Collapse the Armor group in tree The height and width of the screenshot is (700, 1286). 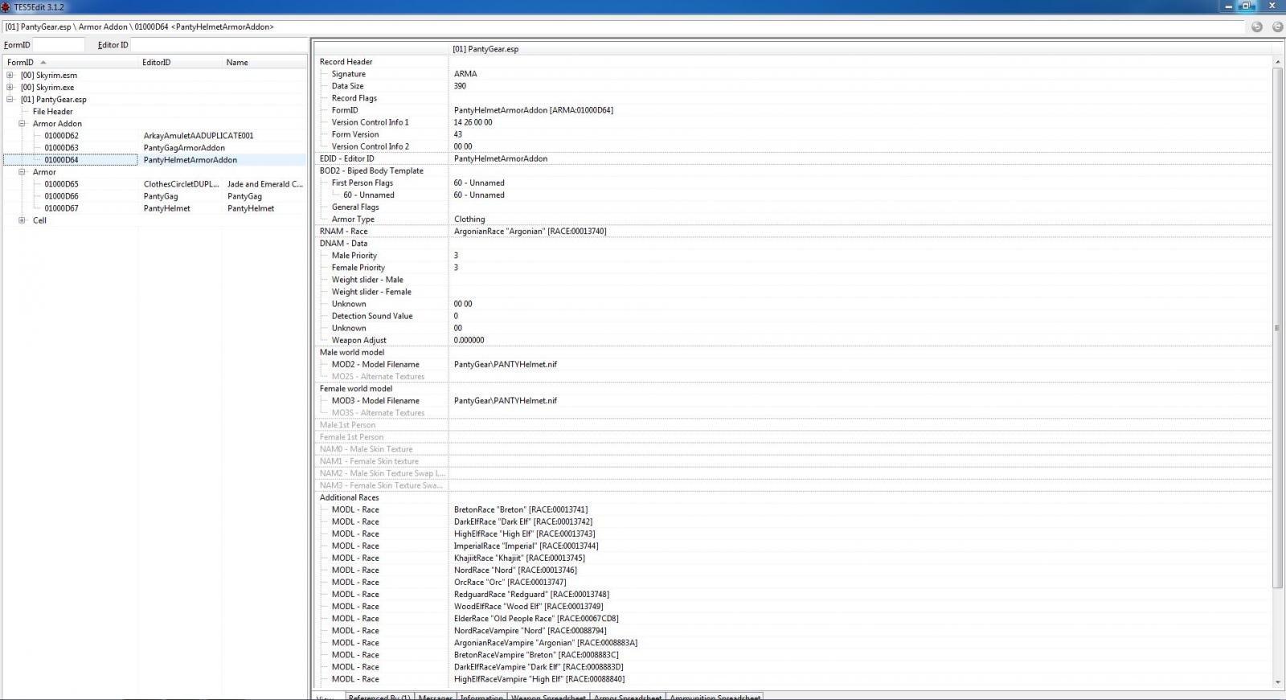[22, 172]
